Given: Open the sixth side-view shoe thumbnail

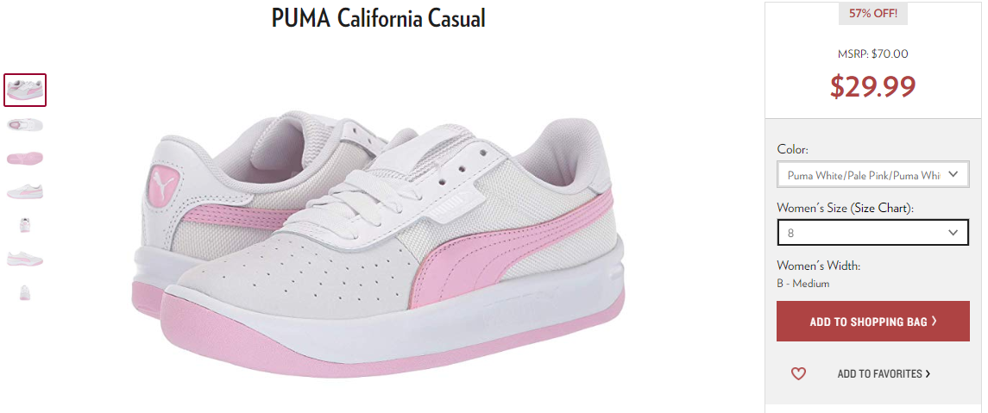Looking at the screenshot, I should 25,259.
